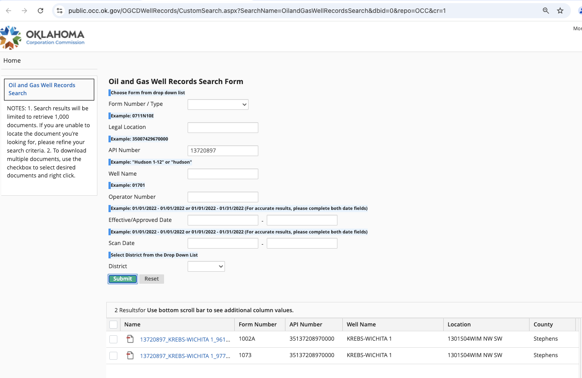Tick the select-all checkbox in results header
This screenshot has height=378, width=582.
point(113,325)
